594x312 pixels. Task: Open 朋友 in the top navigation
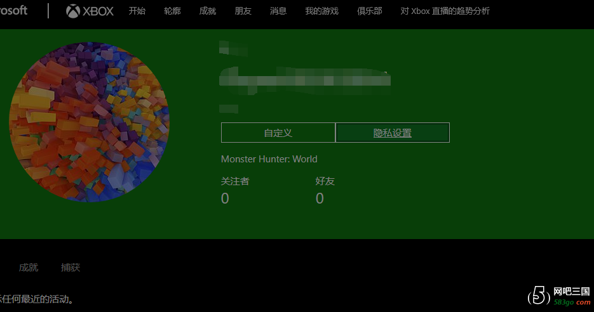click(243, 11)
